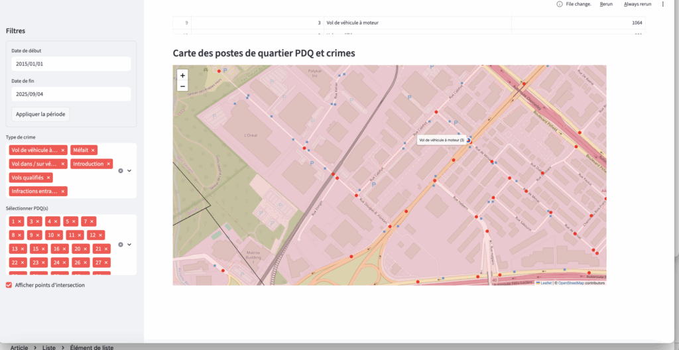Remove the Méfait crime type tag
Screen dimensions: 679x350
[x=93, y=150]
